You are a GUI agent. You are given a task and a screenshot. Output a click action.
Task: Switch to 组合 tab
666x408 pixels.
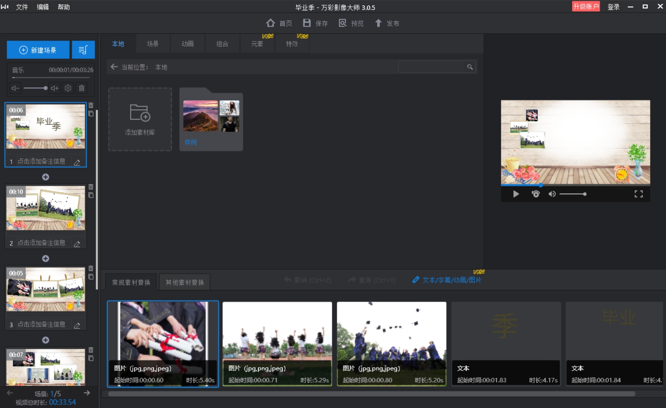(x=222, y=44)
